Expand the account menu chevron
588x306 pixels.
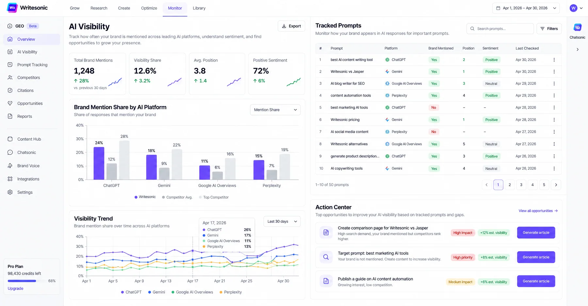click(581, 8)
